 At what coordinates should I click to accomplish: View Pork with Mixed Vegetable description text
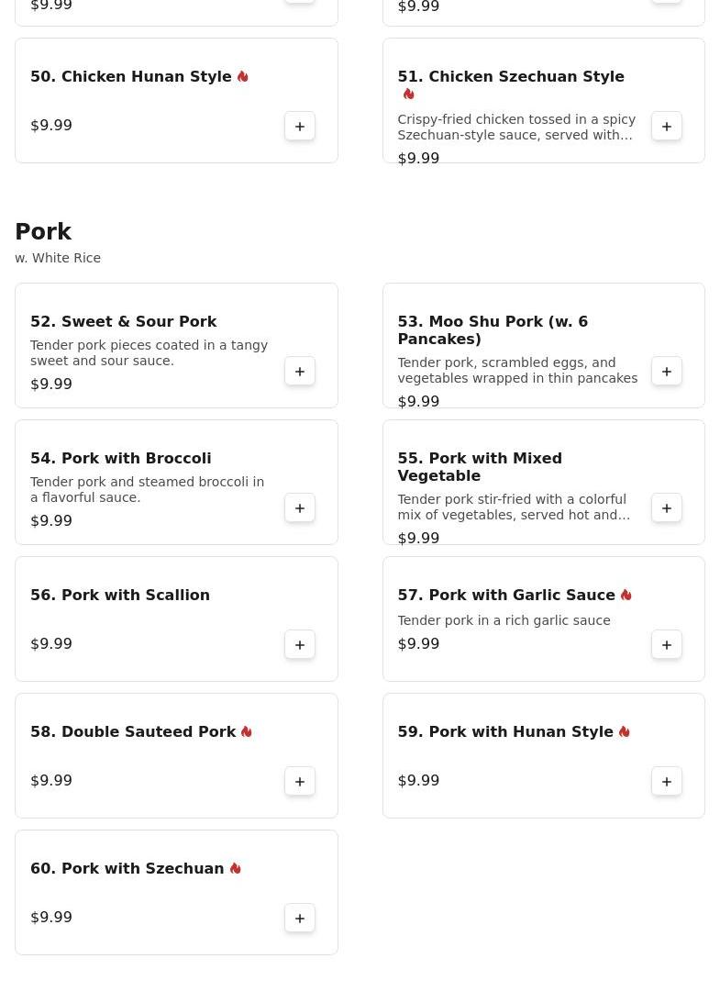[x=514, y=507]
